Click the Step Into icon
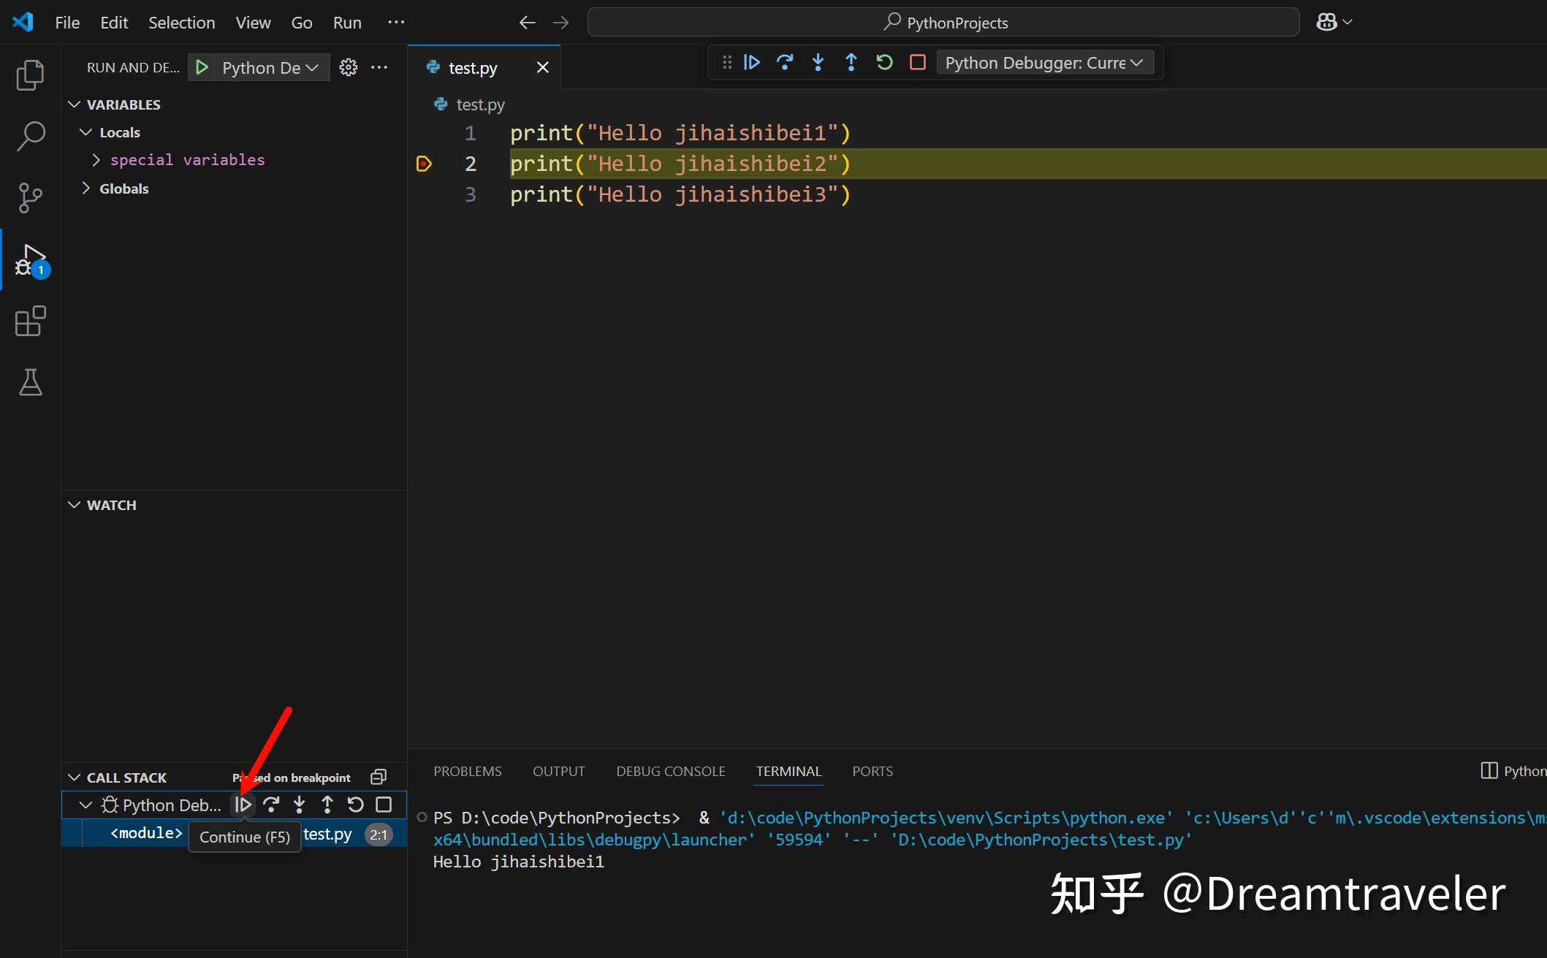The height and width of the screenshot is (958, 1547). pos(818,62)
